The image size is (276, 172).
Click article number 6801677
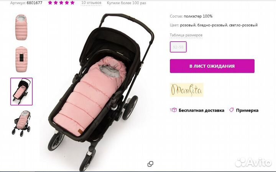(34, 3)
